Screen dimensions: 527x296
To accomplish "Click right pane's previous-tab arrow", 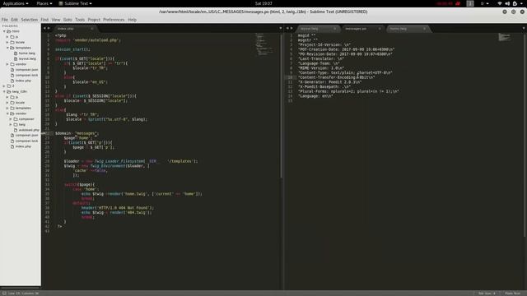I will [x=287, y=28].
